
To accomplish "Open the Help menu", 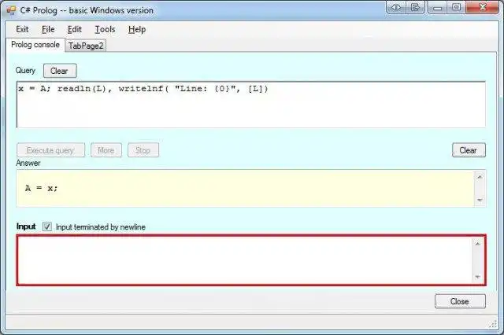I will (x=137, y=29).
